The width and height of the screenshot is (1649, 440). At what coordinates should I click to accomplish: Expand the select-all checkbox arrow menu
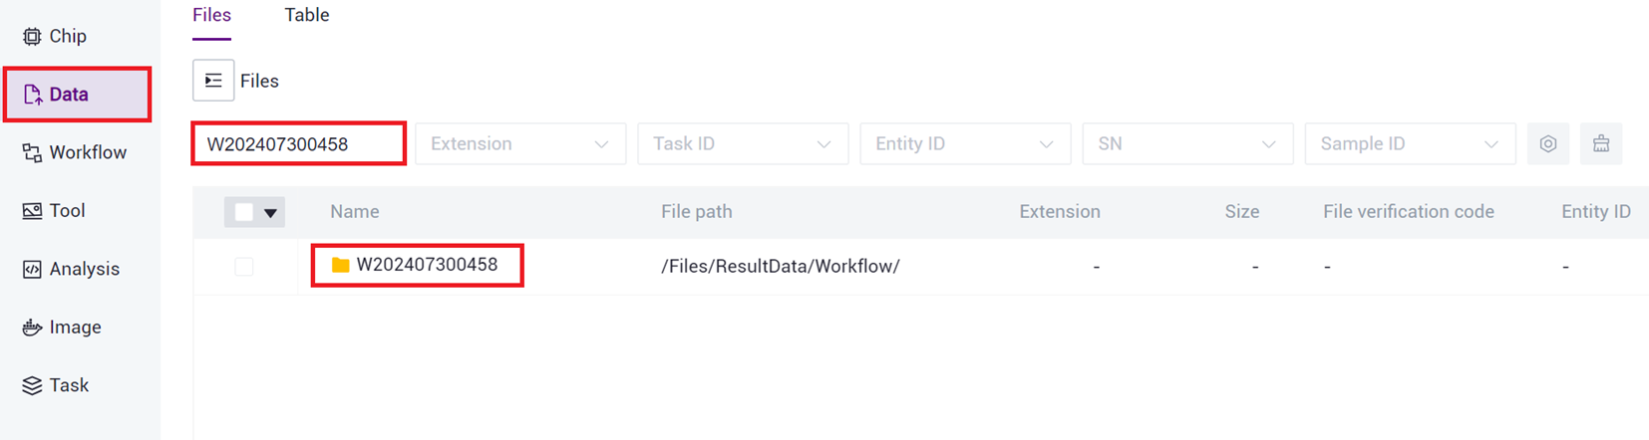point(270,212)
